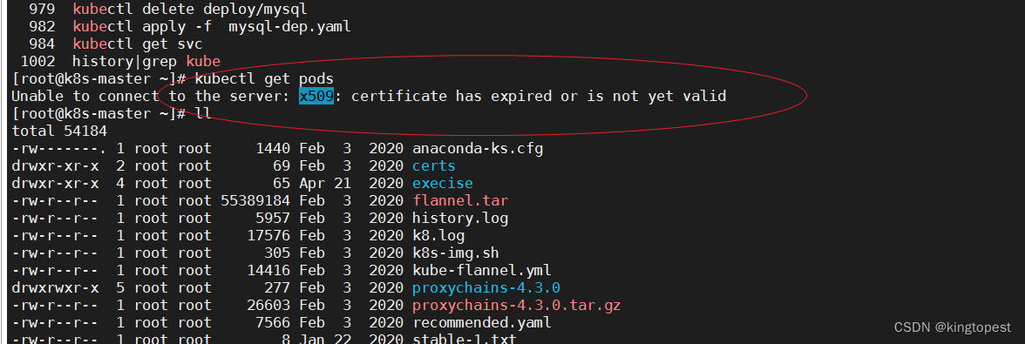Click the flannel.tar file name
This screenshot has width=1025, height=344.
[460, 200]
